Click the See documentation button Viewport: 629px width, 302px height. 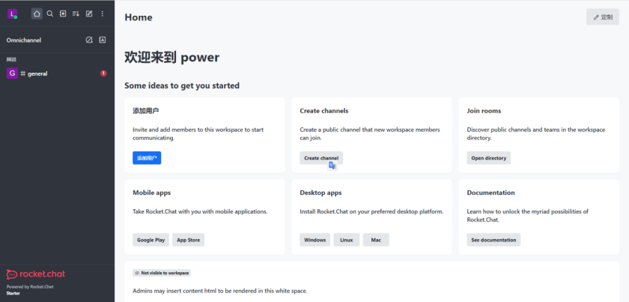pos(493,240)
